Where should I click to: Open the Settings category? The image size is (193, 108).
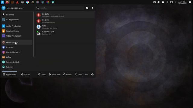click(17, 67)
